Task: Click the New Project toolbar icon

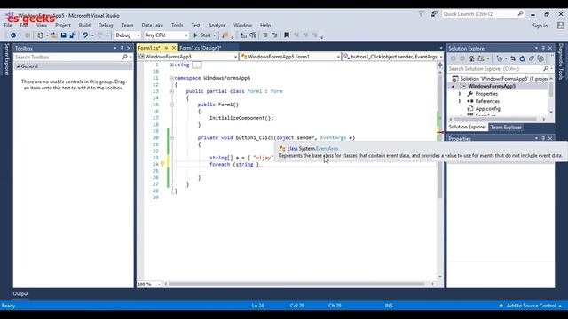Action: [x=40, y=35]
